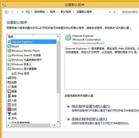Click the 搜索控制面板 search field
The image size is (139, 138).
coord(129,12)
